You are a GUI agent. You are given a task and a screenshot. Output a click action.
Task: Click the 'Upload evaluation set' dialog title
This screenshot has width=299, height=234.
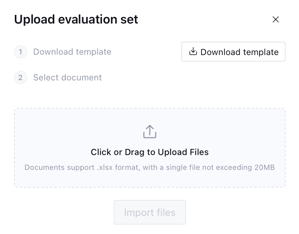(76, 20)
